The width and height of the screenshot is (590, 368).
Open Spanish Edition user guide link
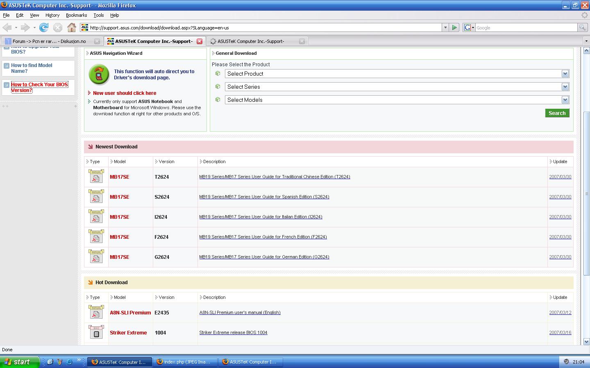264,197
